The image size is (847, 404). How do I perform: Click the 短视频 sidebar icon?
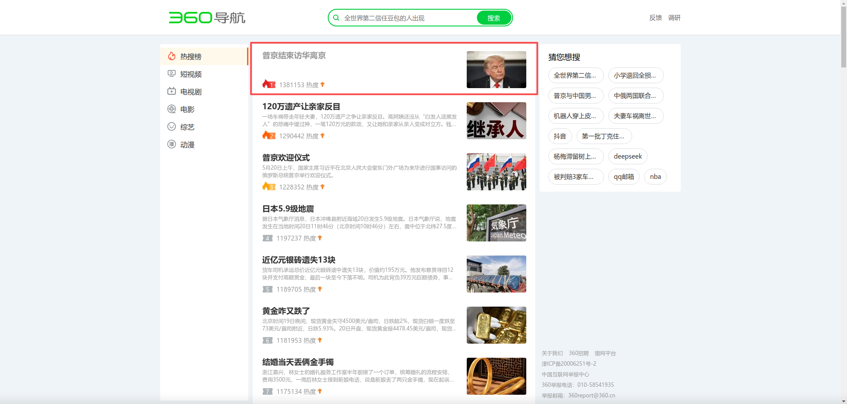coord(172,74)
